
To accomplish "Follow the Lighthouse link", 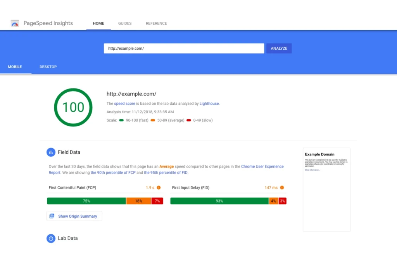I will (x=209, y=104).
